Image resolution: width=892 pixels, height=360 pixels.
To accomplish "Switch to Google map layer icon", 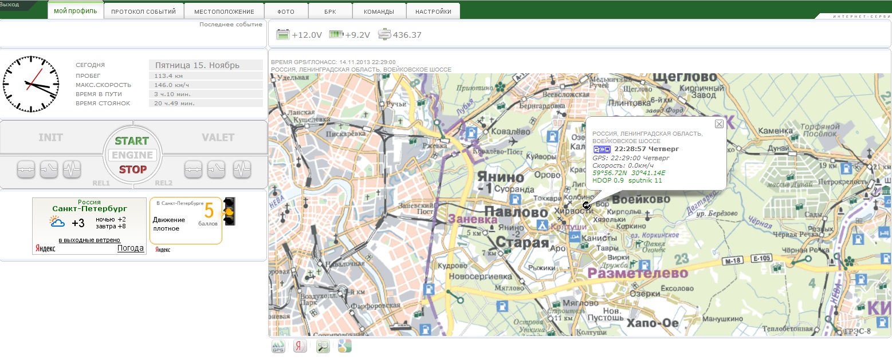I will (344, 346).
